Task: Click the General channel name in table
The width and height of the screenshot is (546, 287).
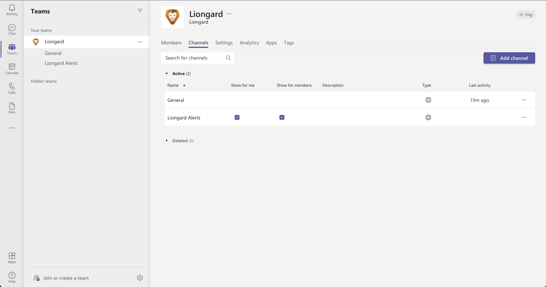Action: coord(176,100)
